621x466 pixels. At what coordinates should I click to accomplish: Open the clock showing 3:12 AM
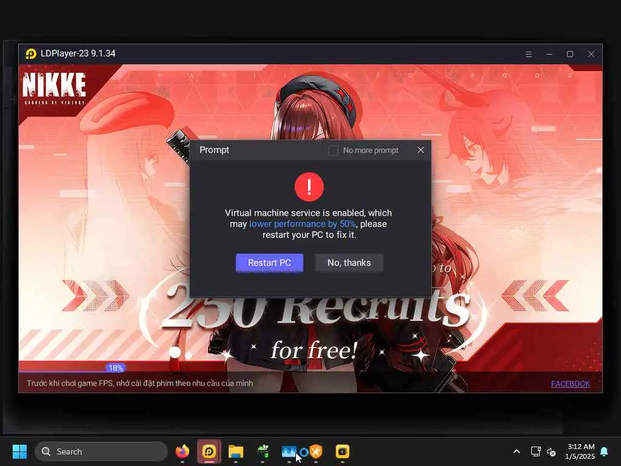click(x=580, y=451)
